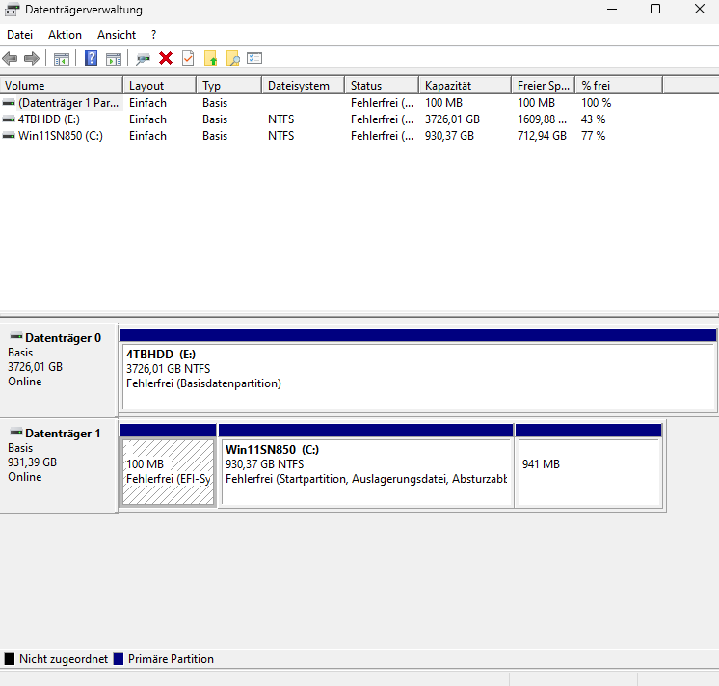This screenshot has width=719, height=686.
Task: Click the NTFS cell in Win11SN850 row
Action: click(x=281, y=136)
